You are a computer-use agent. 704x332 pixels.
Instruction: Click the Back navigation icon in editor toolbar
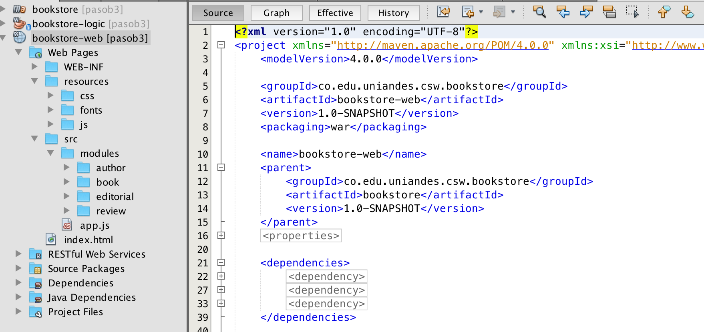[467, 12]
